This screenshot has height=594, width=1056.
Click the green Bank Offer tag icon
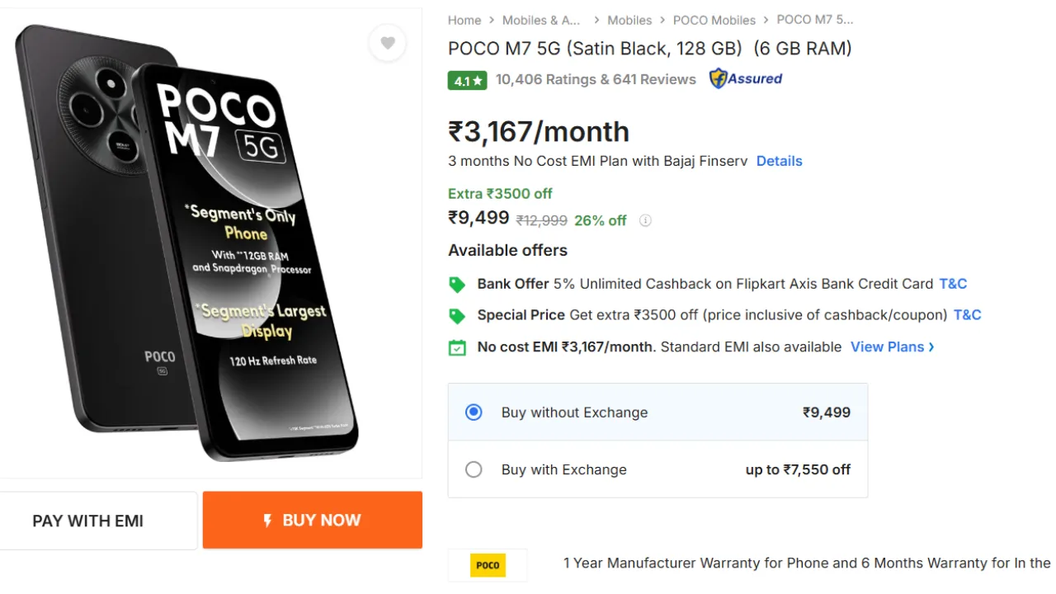[457, 285]
